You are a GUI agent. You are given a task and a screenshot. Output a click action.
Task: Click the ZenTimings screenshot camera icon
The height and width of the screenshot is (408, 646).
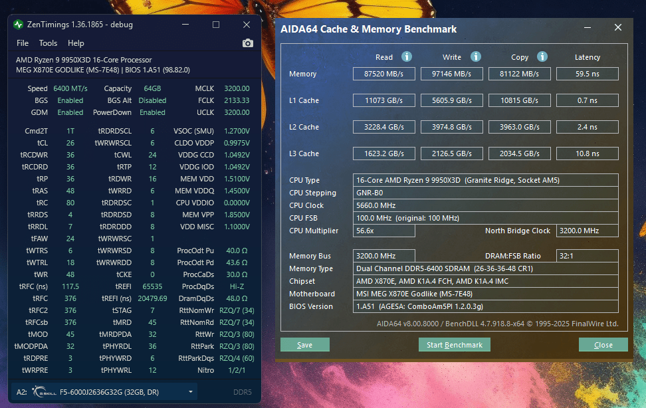point(248,43)
